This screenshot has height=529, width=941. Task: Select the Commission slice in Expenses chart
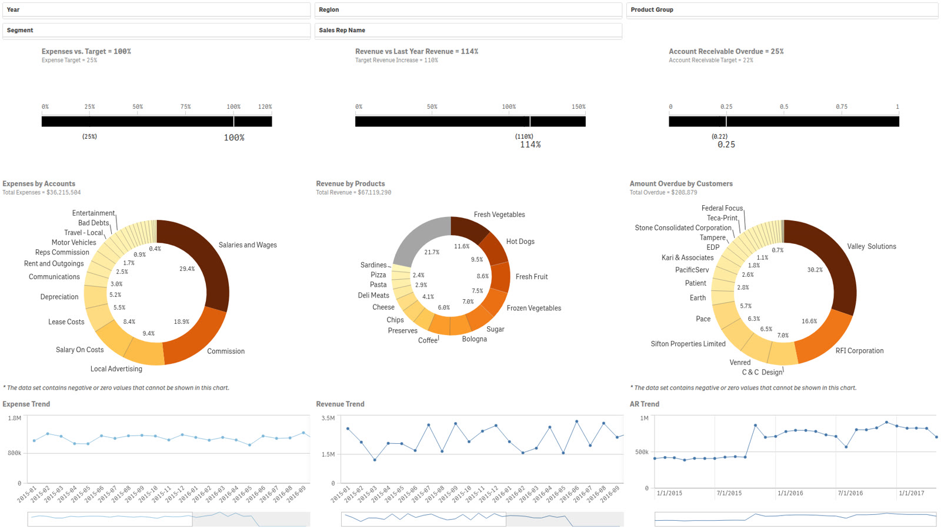coord(194,339)
